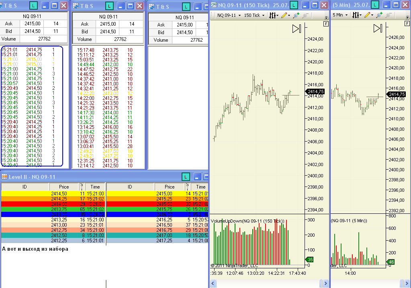The width and height of the screenshot is (411, 288).
Task: Click VolumeUpDown indicator label on 150 Tick chart
Action: 247,221
